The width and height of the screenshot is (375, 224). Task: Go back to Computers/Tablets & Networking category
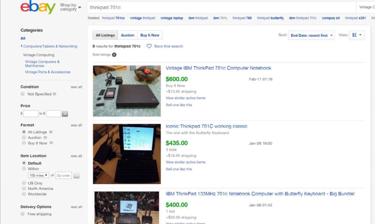(x=49, y=46)
